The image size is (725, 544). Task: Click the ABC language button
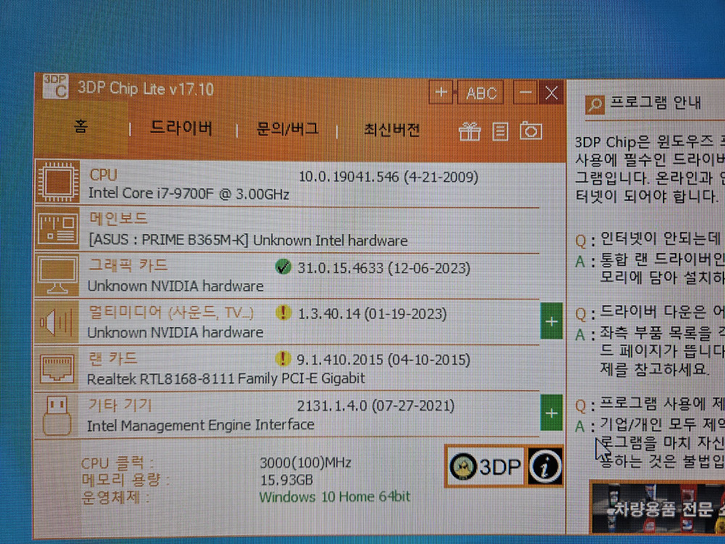point(481,93)
